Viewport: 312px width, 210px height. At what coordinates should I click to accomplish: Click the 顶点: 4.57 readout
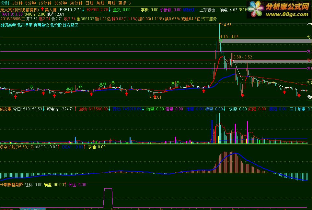point(229,9)
